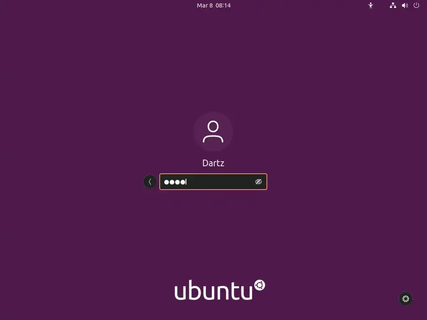Open the session options gear button
Viewport: 427px width, 320px height.
(405, 299)
